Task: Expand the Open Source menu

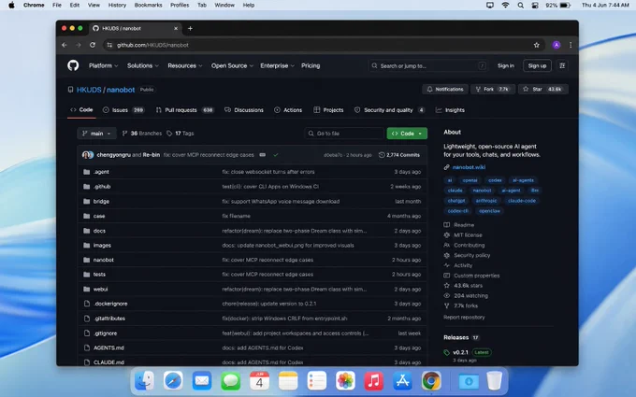Action: pos(232,65)
